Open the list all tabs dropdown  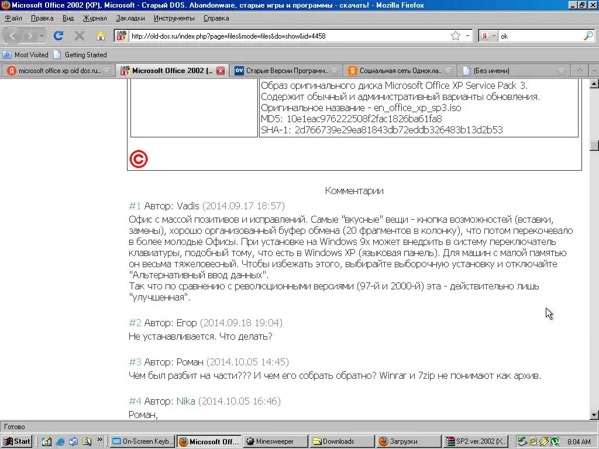point(594,71)
